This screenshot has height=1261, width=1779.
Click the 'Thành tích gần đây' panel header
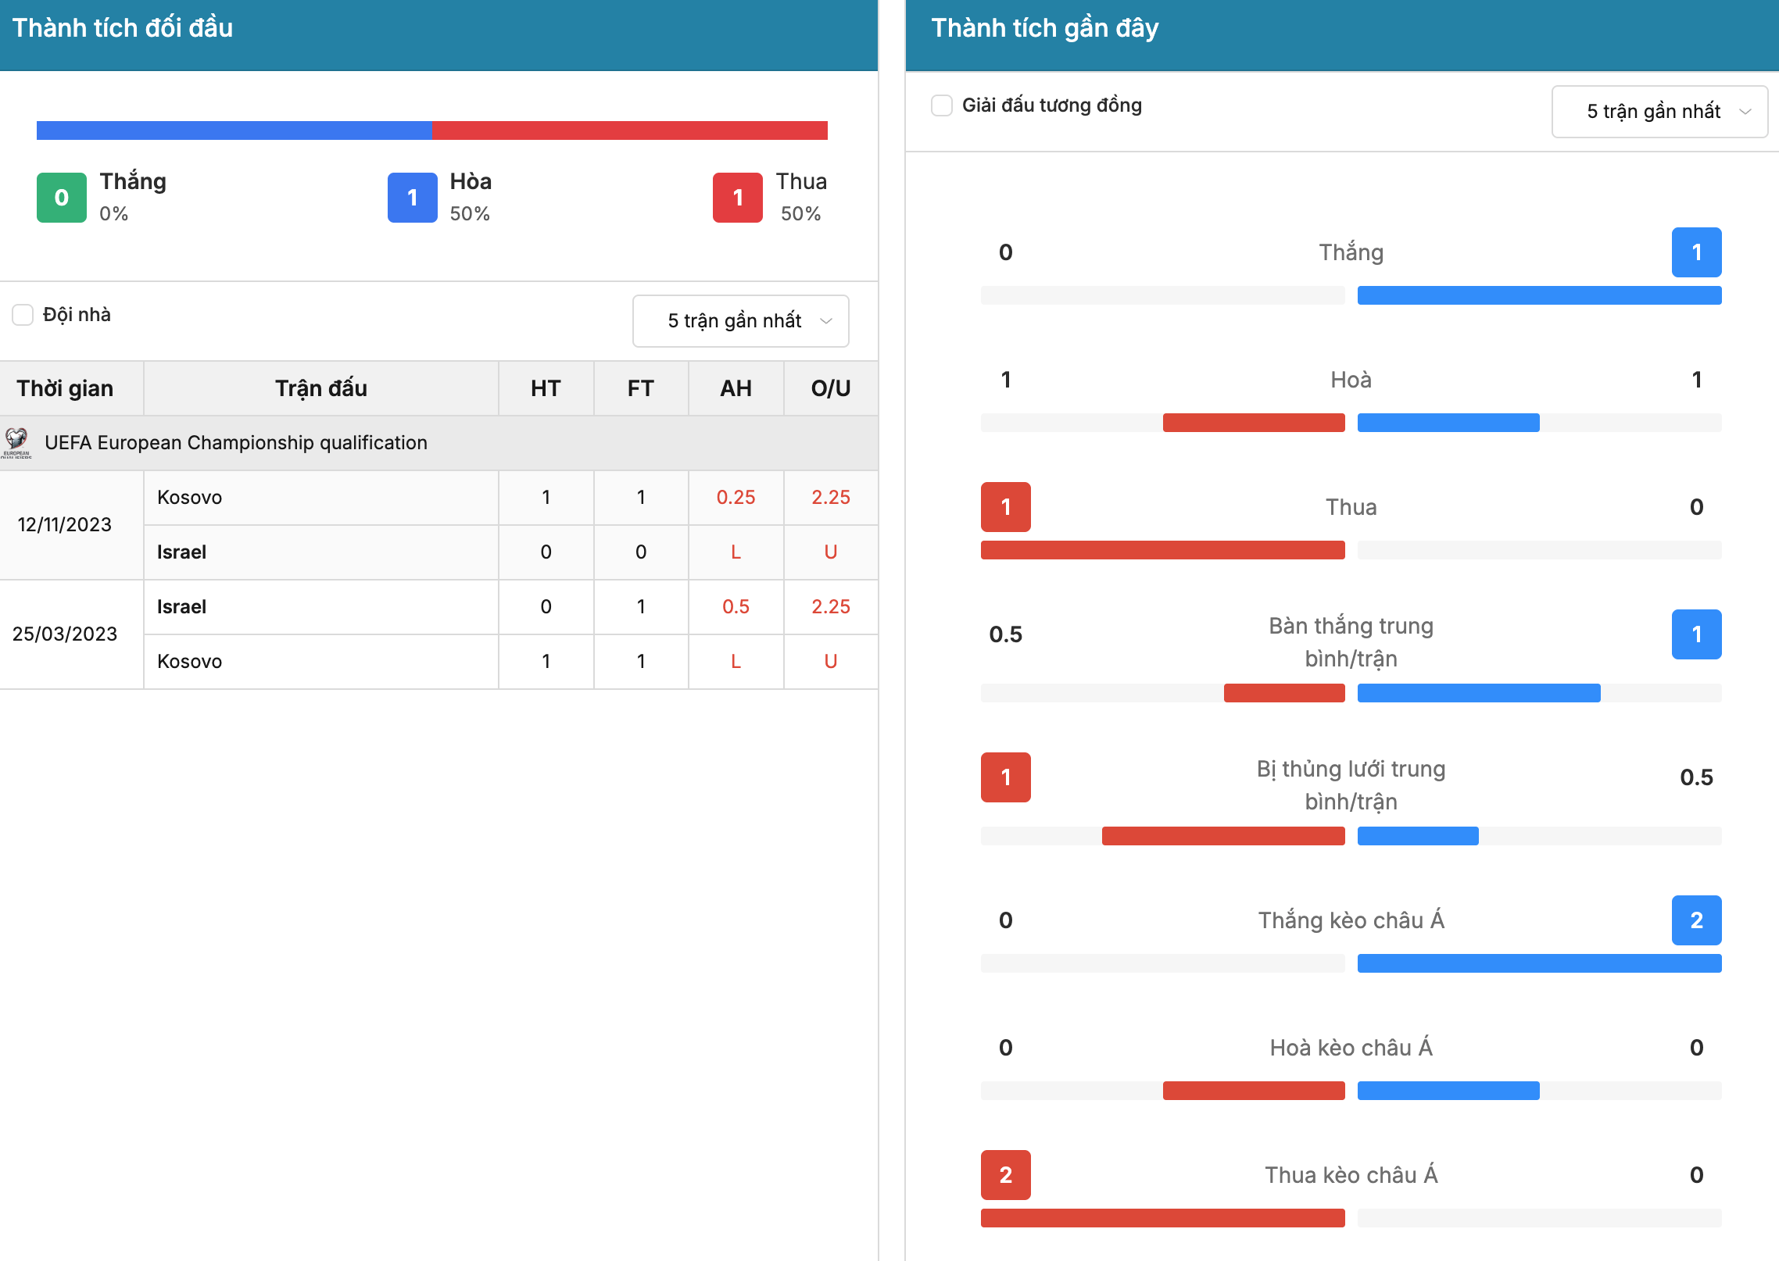(1342, 35)
